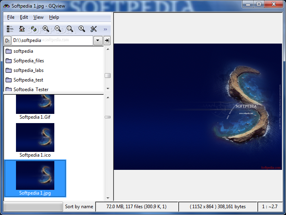Maximize the GQview window

259,4
